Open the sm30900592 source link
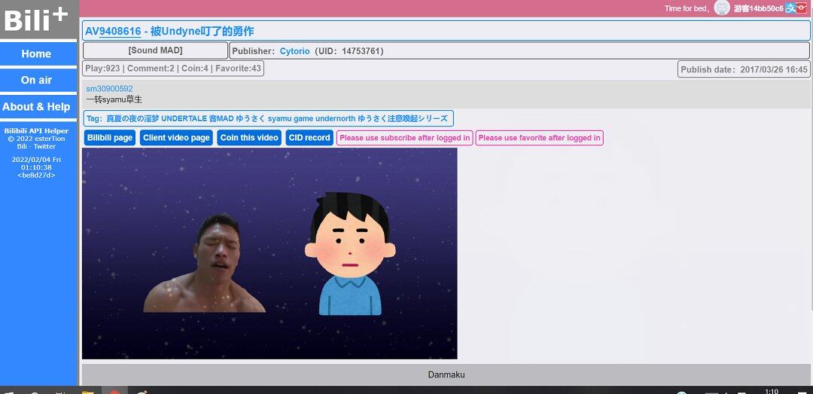This screenshot has width=813, height=394. click(109, 89)
